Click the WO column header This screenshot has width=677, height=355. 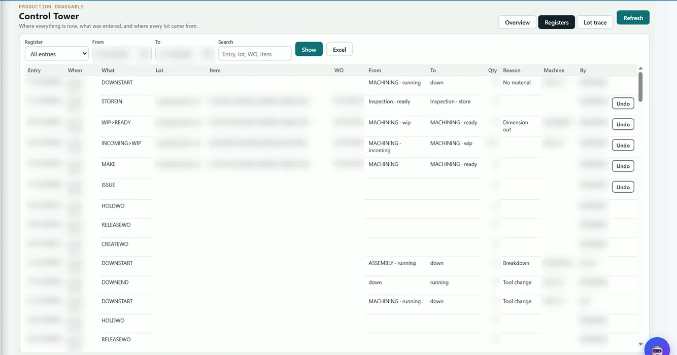click(x=339, y=70)
